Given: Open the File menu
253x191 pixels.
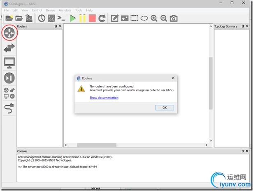Looking at the screenshot, I should pos(6,10).
